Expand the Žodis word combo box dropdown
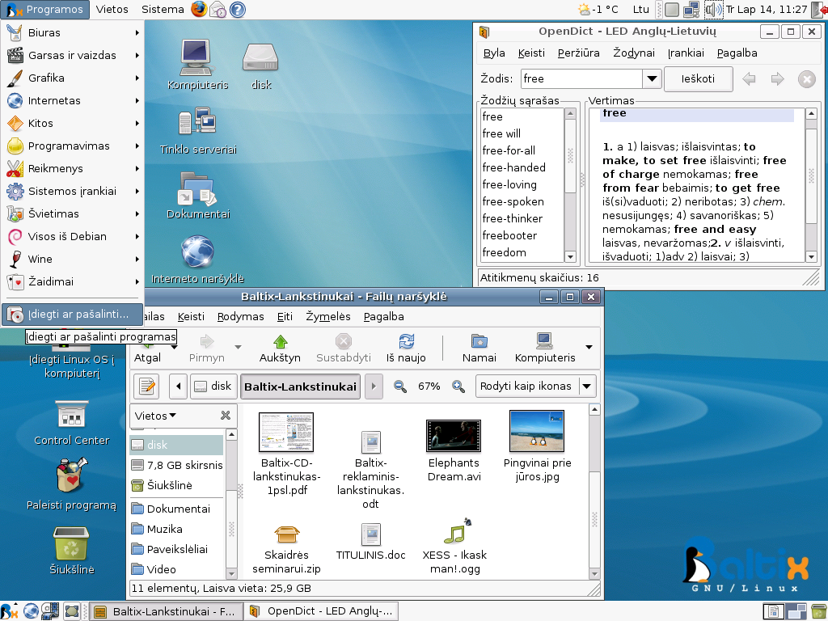 652,78
